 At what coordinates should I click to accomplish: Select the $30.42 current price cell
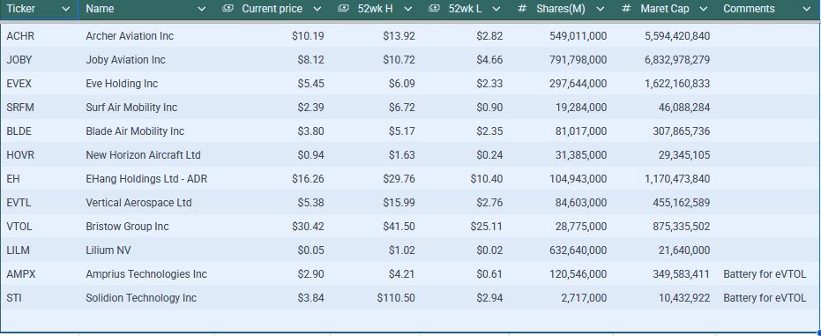[x=308, y=227]
